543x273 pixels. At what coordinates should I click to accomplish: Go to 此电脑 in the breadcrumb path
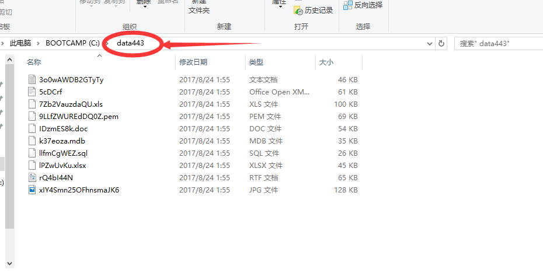click(20, 43)
